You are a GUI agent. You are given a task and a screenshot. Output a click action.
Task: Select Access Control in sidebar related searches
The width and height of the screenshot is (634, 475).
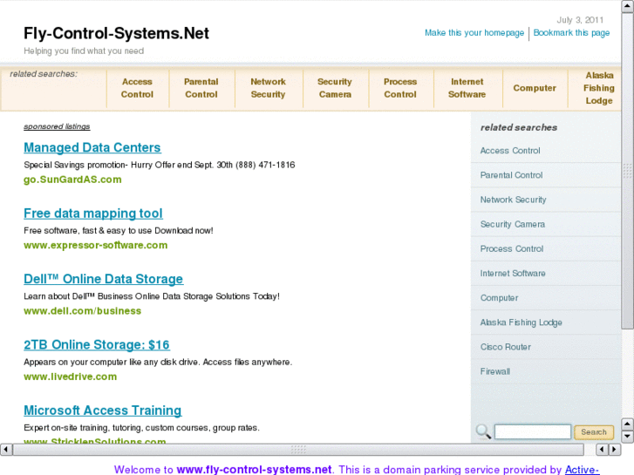[510, 151]
